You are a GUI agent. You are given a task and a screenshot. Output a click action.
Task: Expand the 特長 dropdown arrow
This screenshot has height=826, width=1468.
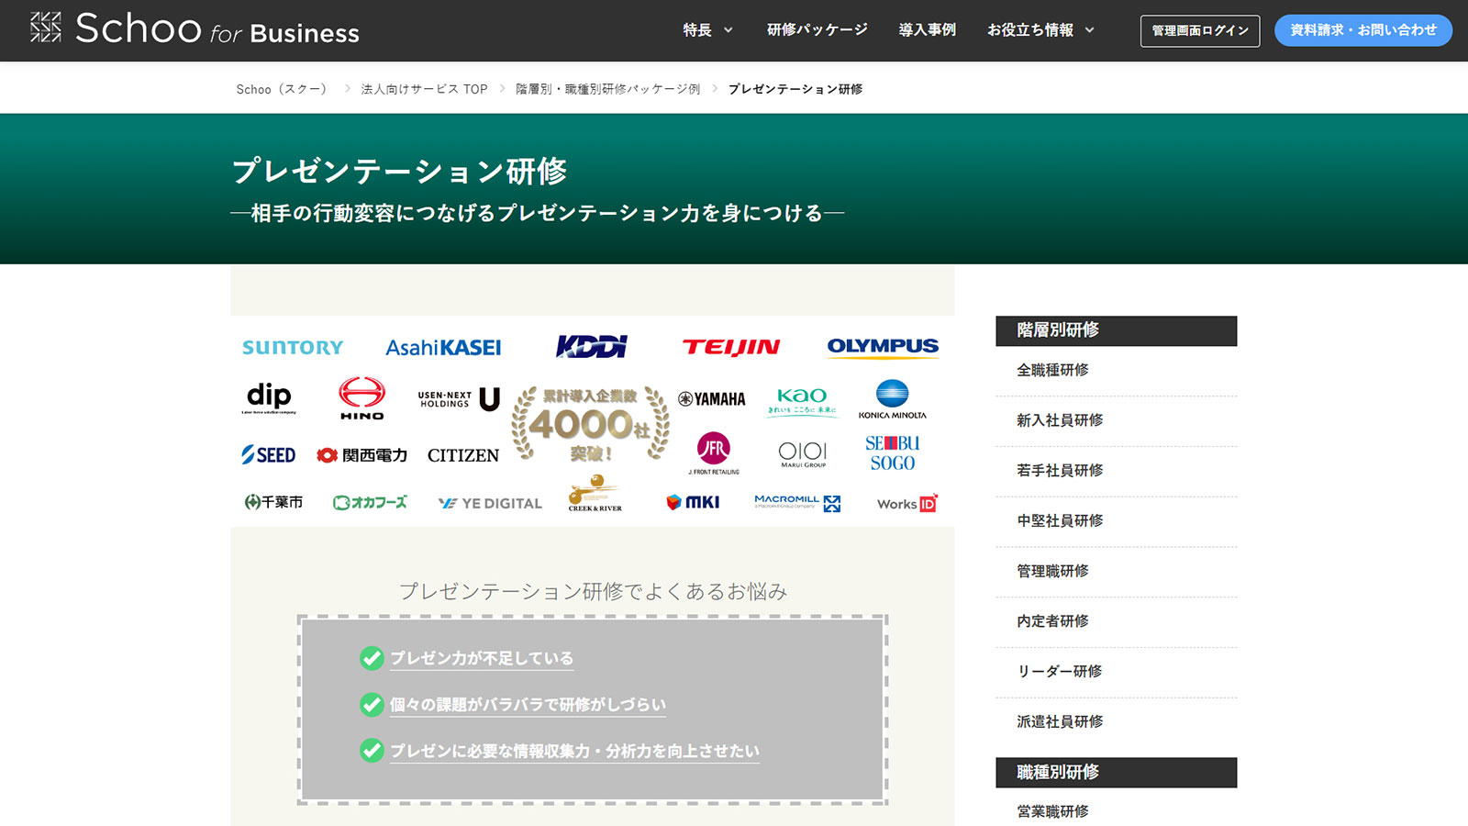click(x=728, y=30)
